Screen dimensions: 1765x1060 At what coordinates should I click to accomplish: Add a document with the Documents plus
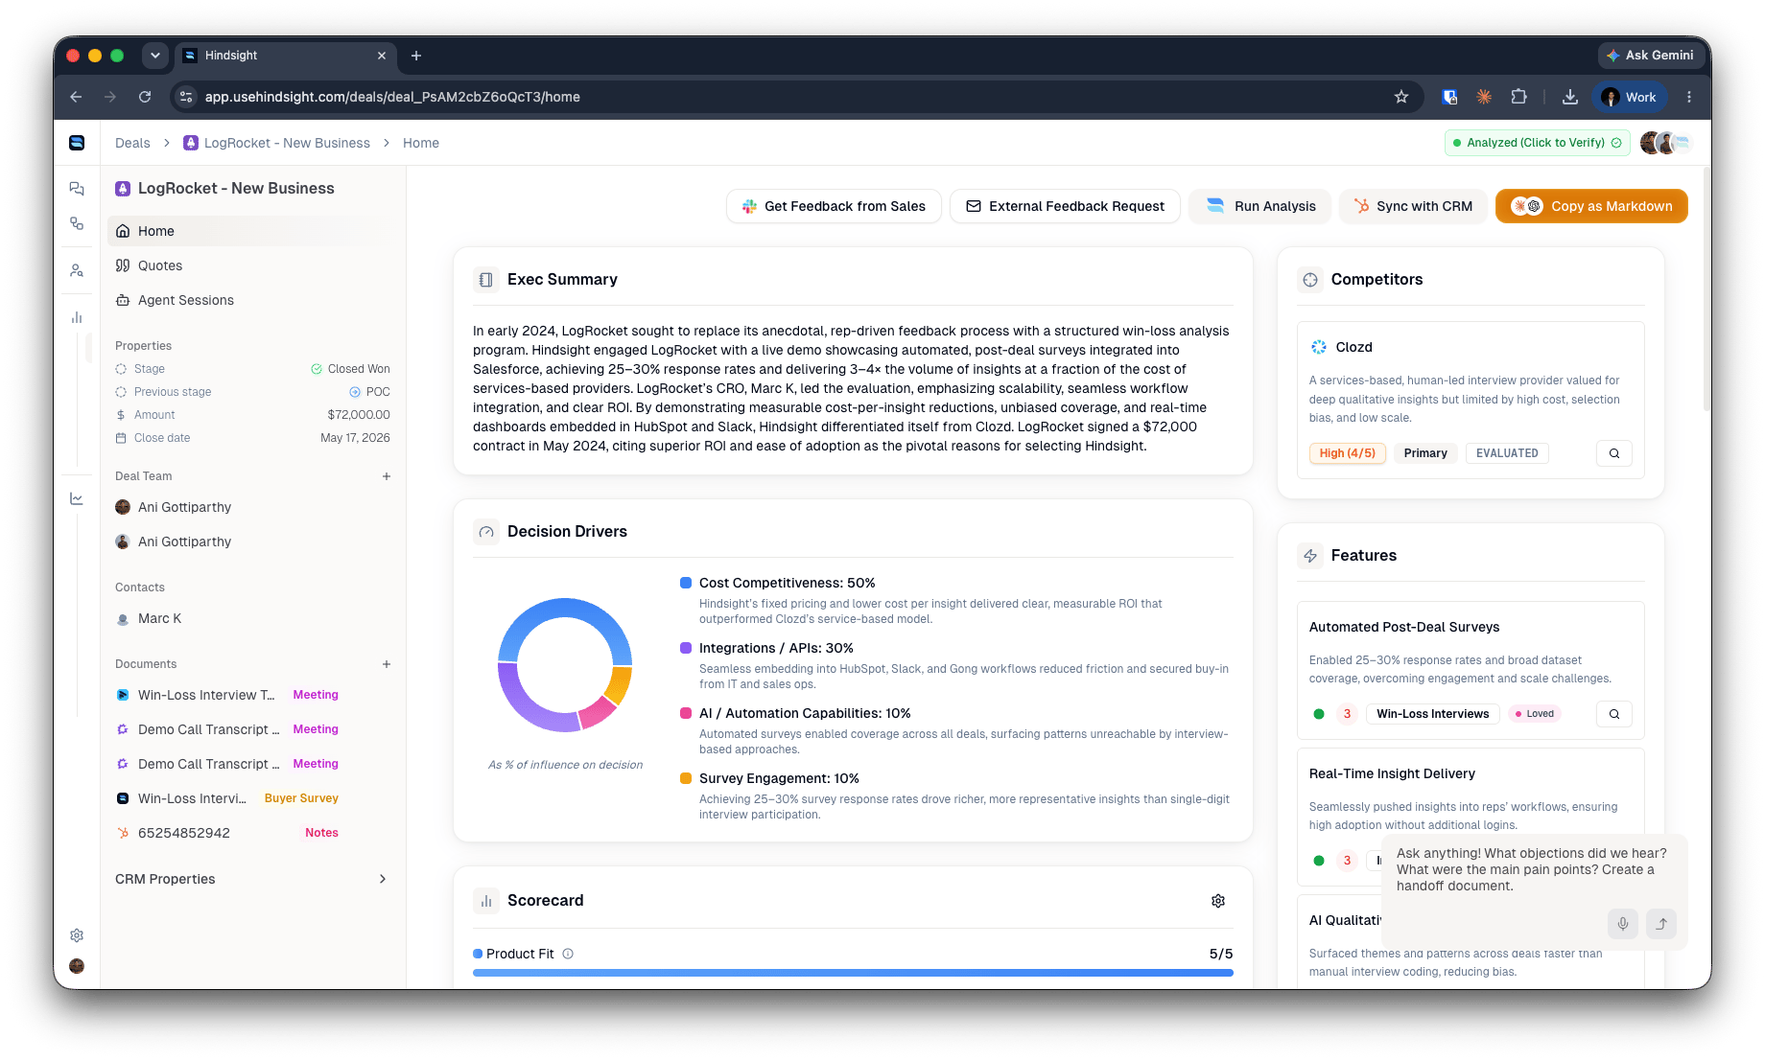(387, 664)
